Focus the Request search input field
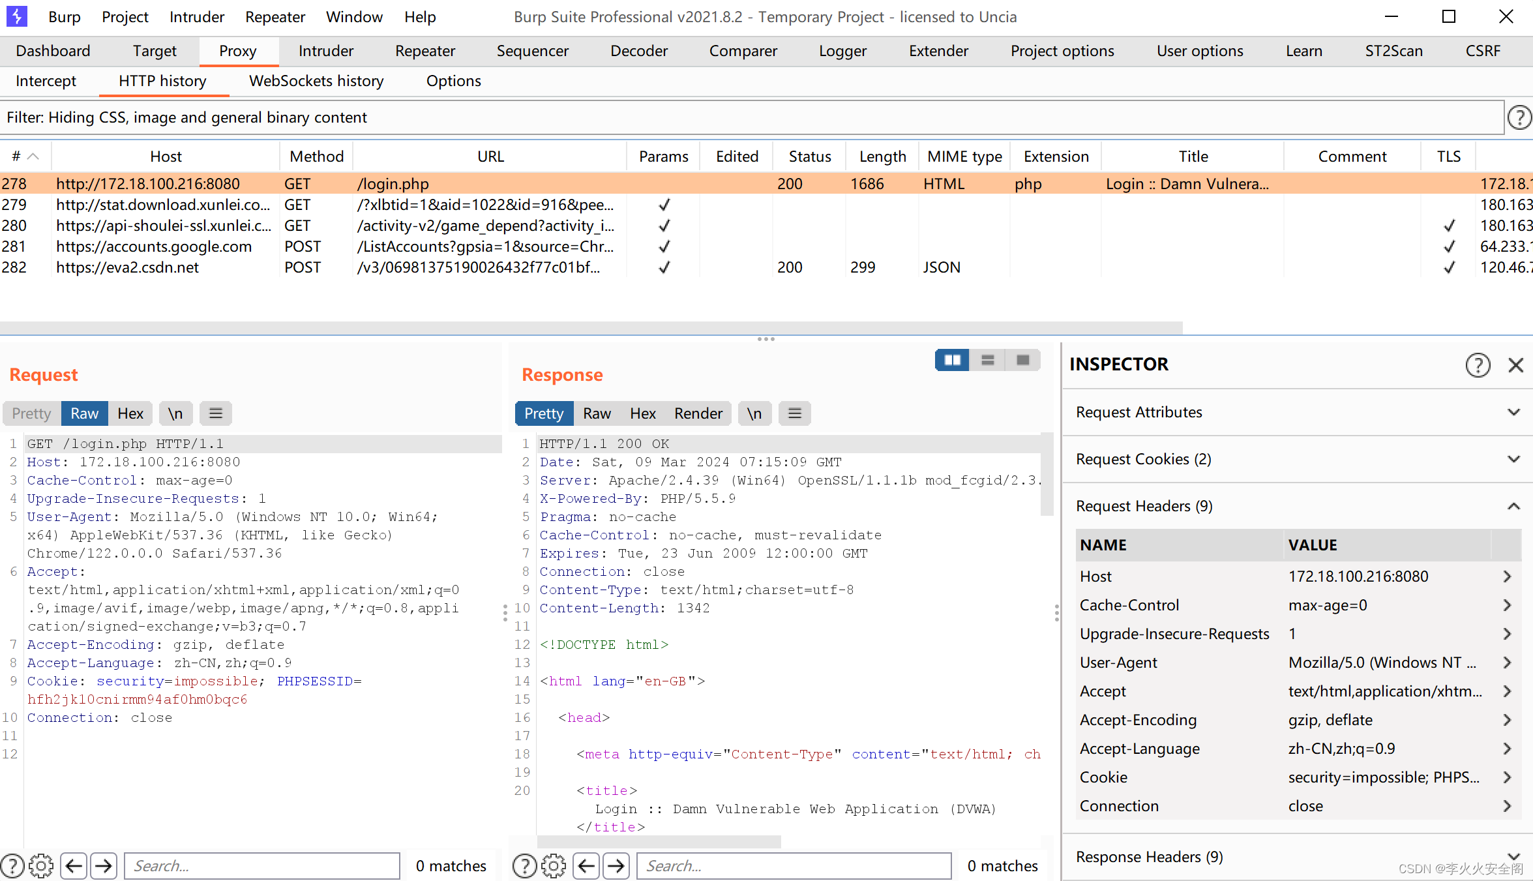The width and height of the screenshot is (1533, 881). [x=262, y=866]
